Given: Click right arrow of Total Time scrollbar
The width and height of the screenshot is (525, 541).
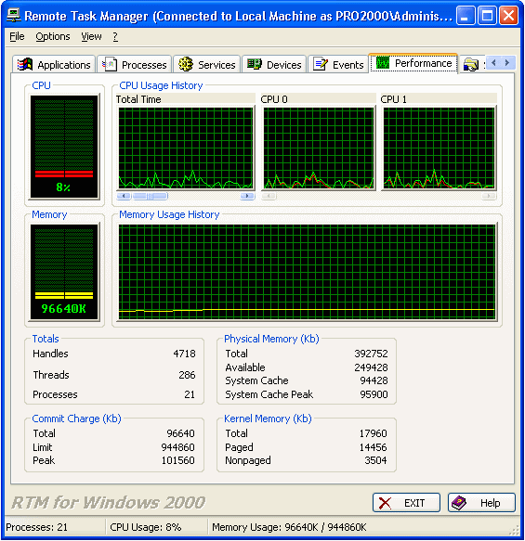Looking at the screenshot, I should coord(247,196).
